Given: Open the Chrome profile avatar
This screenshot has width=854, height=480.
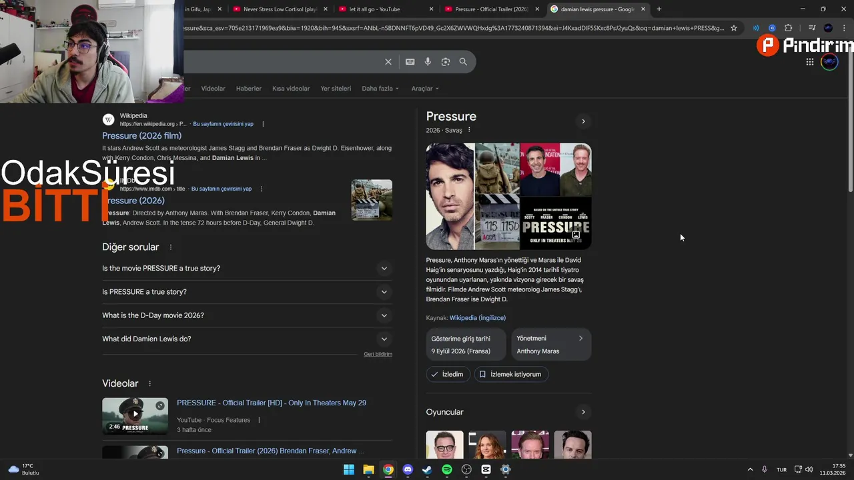Looking at the screenshot, I should click(x=828, y=28).
